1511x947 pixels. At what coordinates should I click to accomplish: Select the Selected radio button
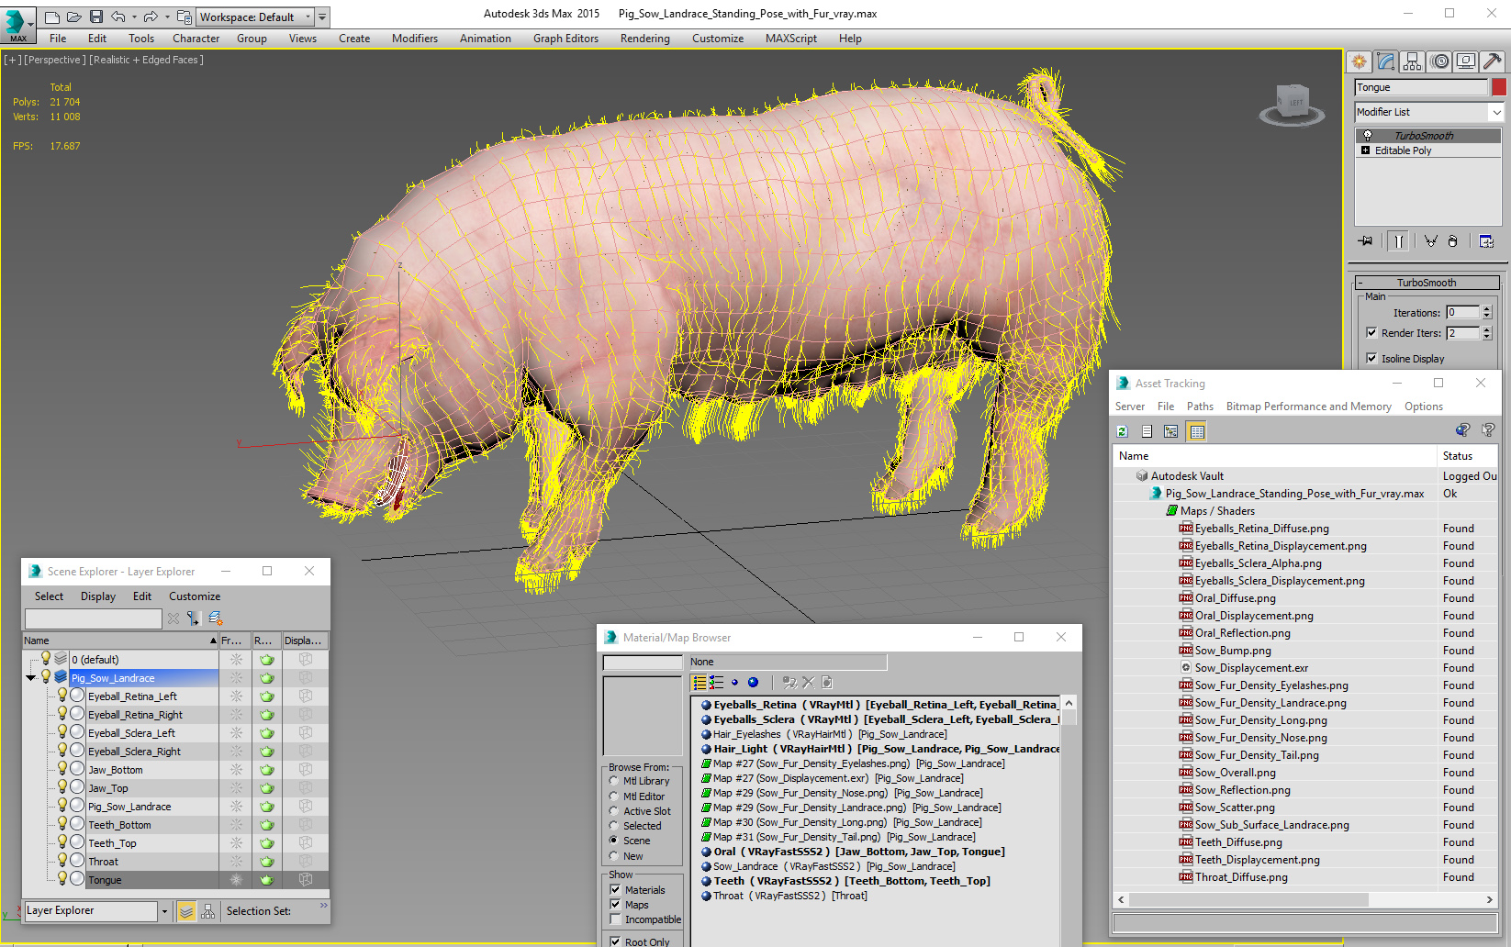pyautogui.click(x=613, y=826)
